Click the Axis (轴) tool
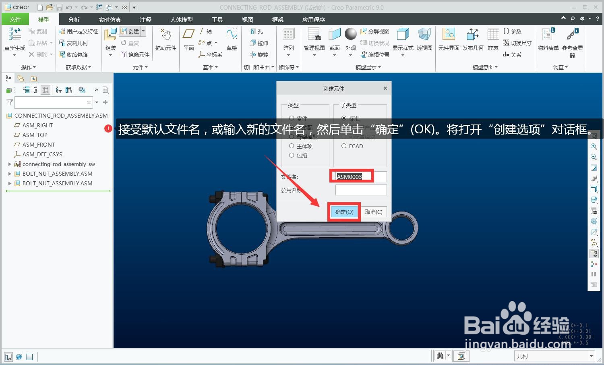Viewport: 604px width, 365px height. point(205,31)
